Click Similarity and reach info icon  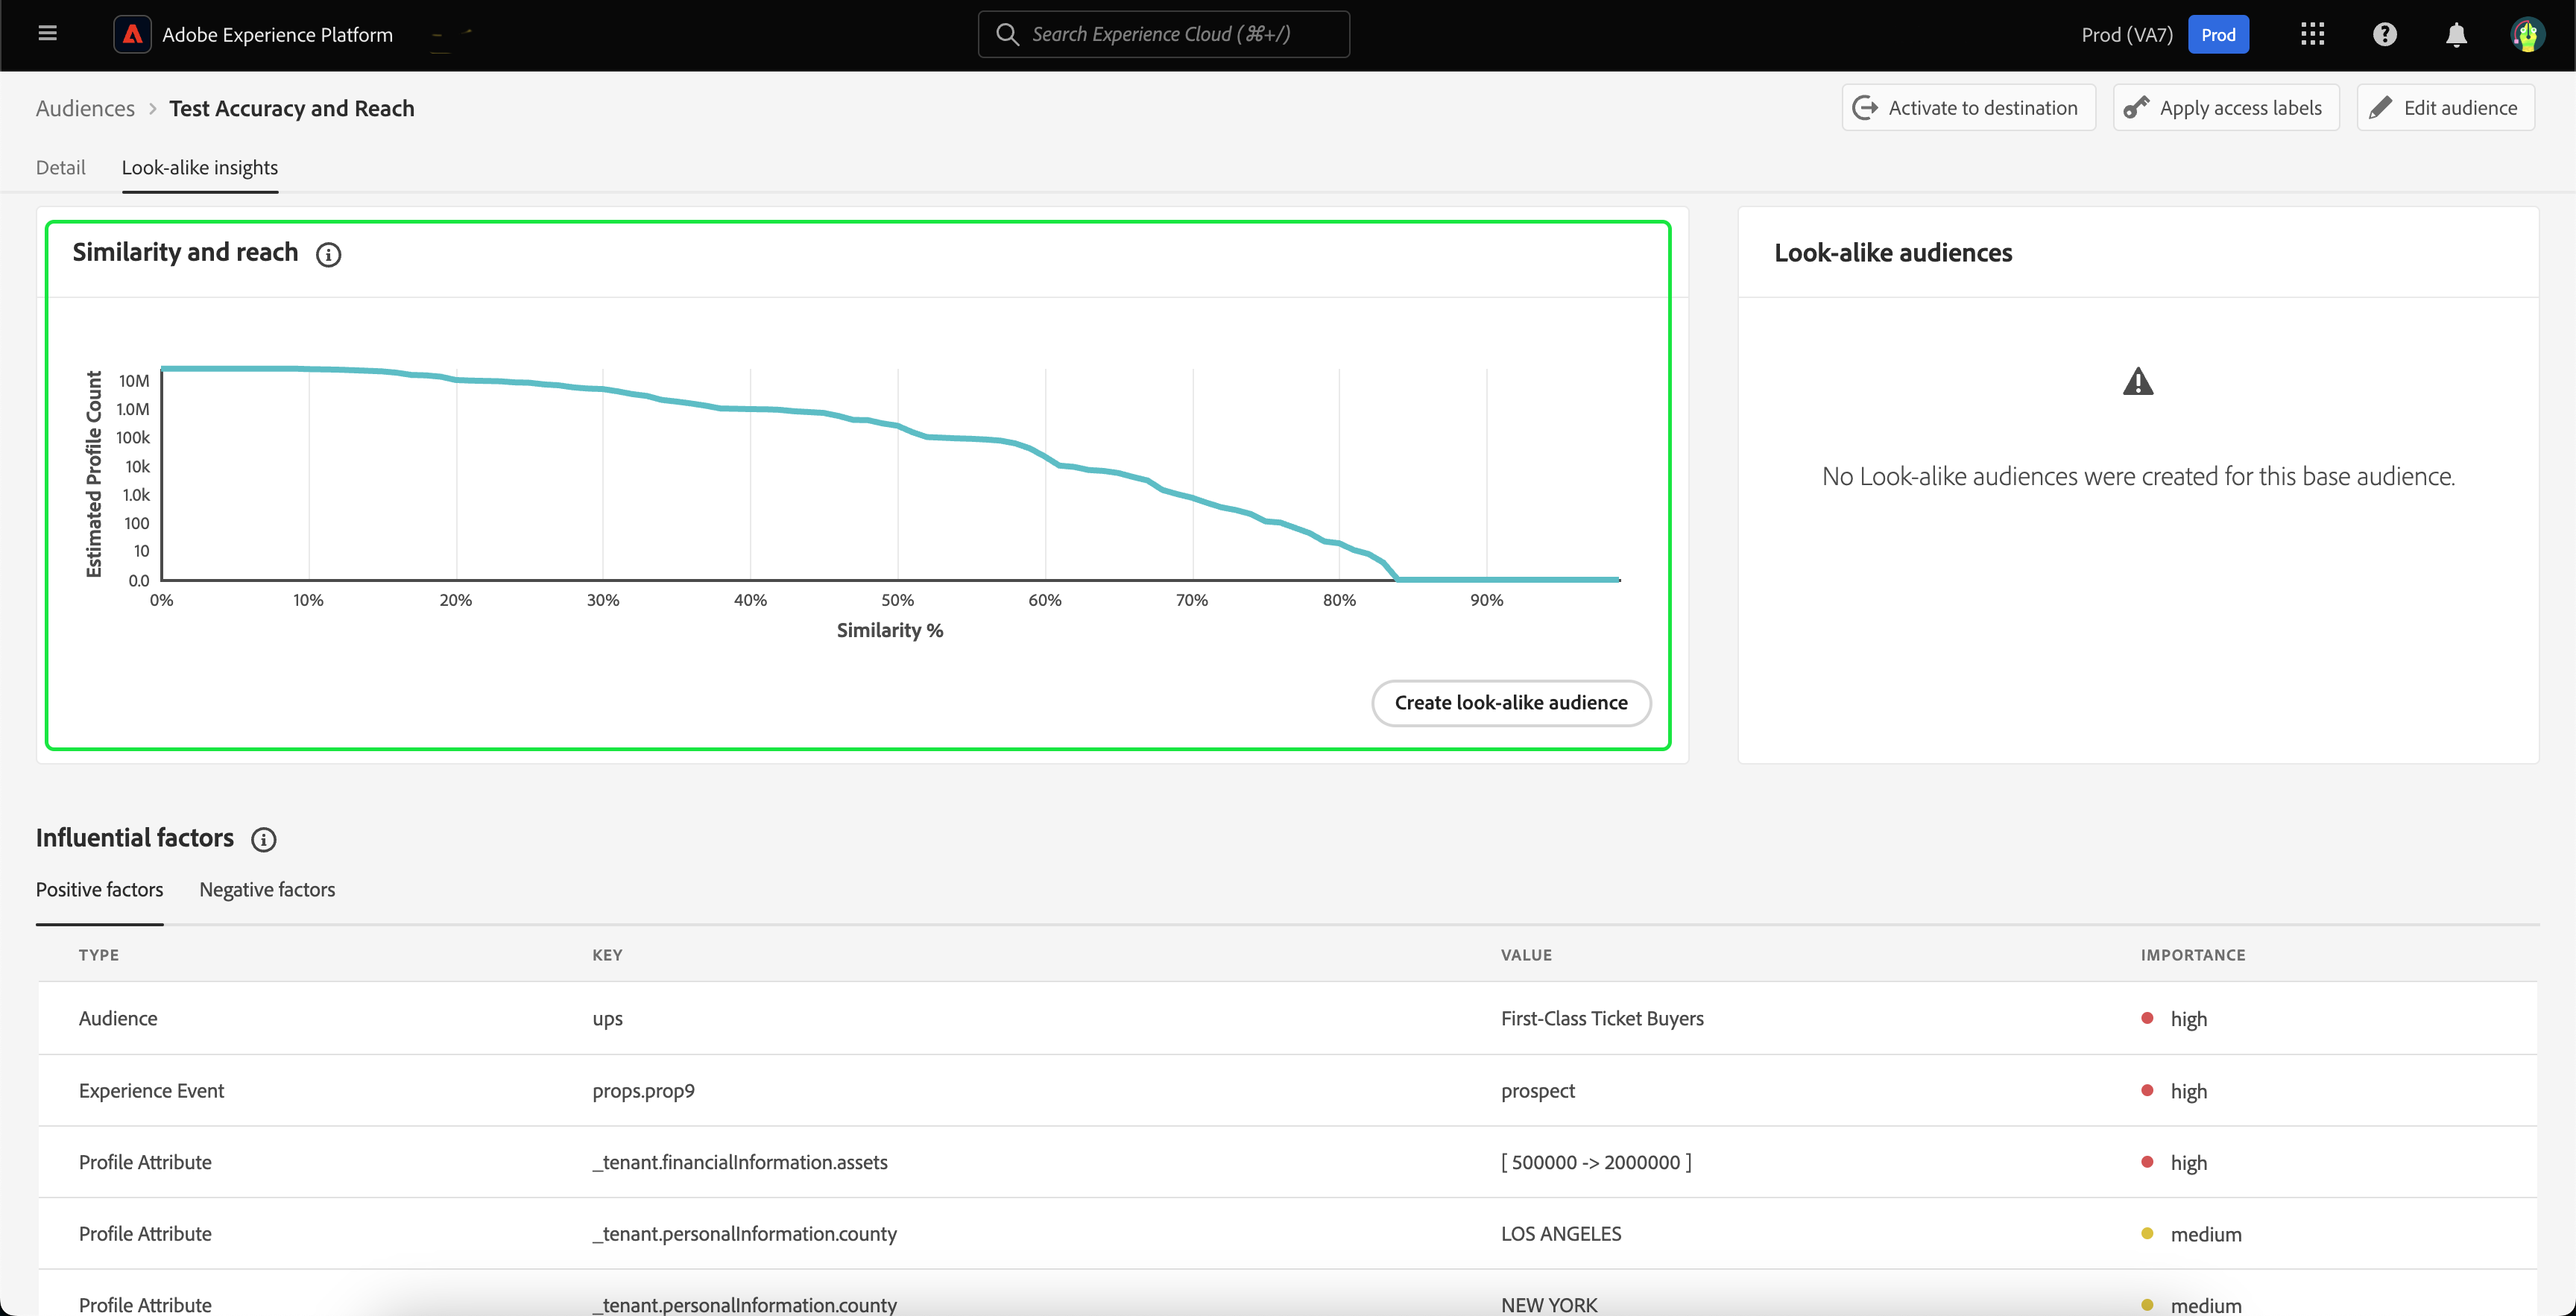tap(328, 254)
